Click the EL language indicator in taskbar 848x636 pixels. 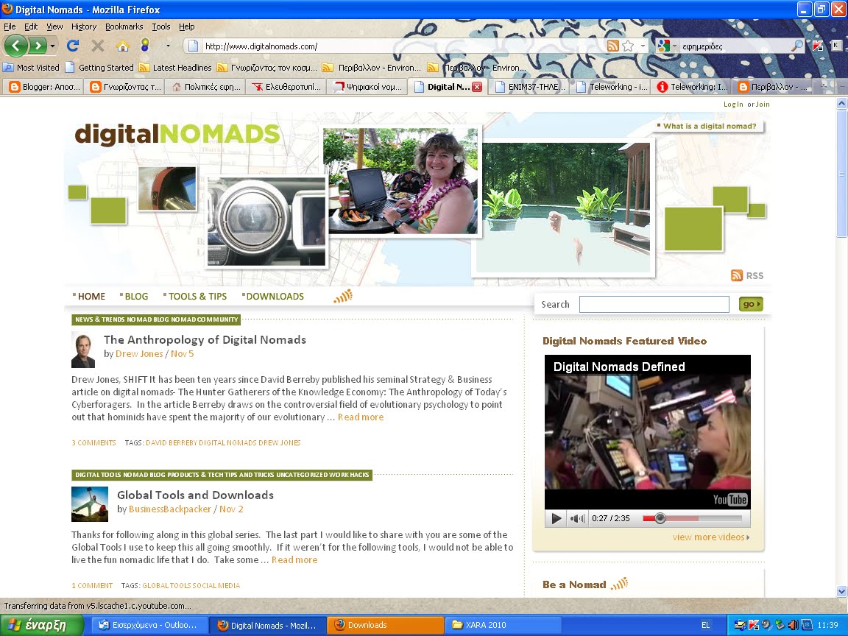[705, 625]
